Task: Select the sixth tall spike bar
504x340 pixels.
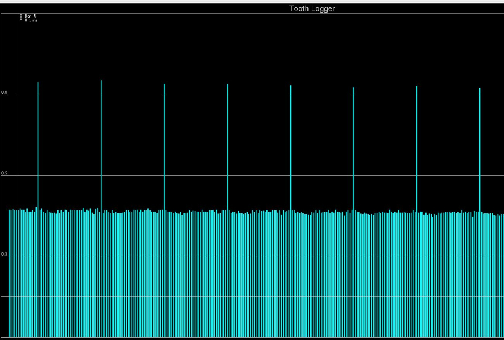Action: click(x=353, y=145)
